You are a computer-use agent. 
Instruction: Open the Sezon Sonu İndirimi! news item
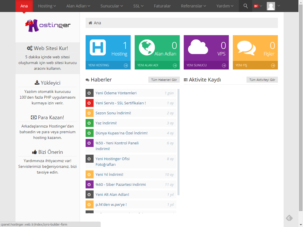[113, 113]
